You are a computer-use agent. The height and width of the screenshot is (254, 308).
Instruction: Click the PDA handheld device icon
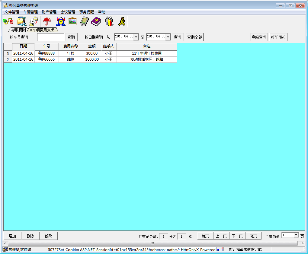point(84,21)
